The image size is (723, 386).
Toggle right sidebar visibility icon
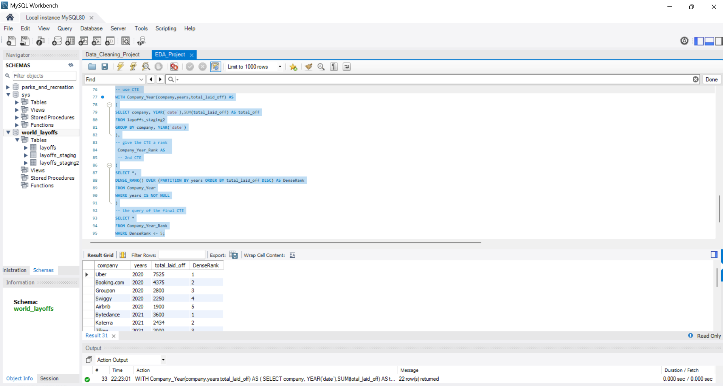click(719, 41)
